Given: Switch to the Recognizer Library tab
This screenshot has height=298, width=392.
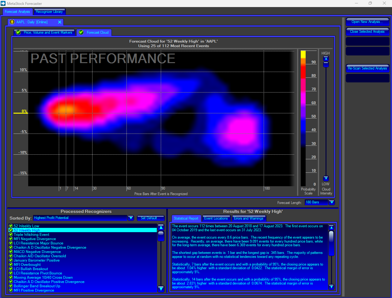Looking at the screenshot, I should pyautogui.click(x=49, y=12).
